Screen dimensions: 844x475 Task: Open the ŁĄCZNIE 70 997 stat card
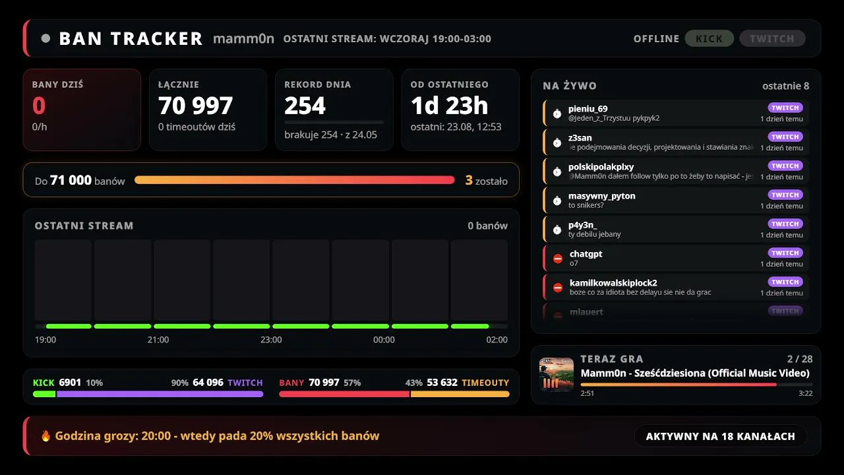point(208,110)
